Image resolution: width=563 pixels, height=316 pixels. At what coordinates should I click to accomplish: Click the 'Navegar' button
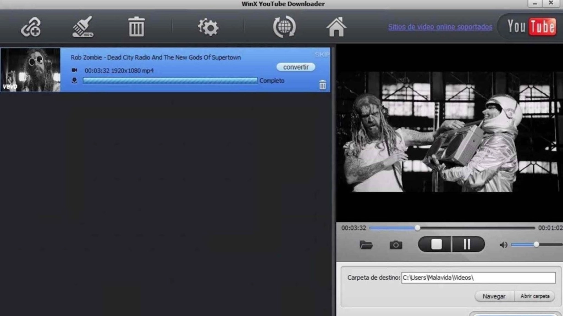click(x=494, y=296)
